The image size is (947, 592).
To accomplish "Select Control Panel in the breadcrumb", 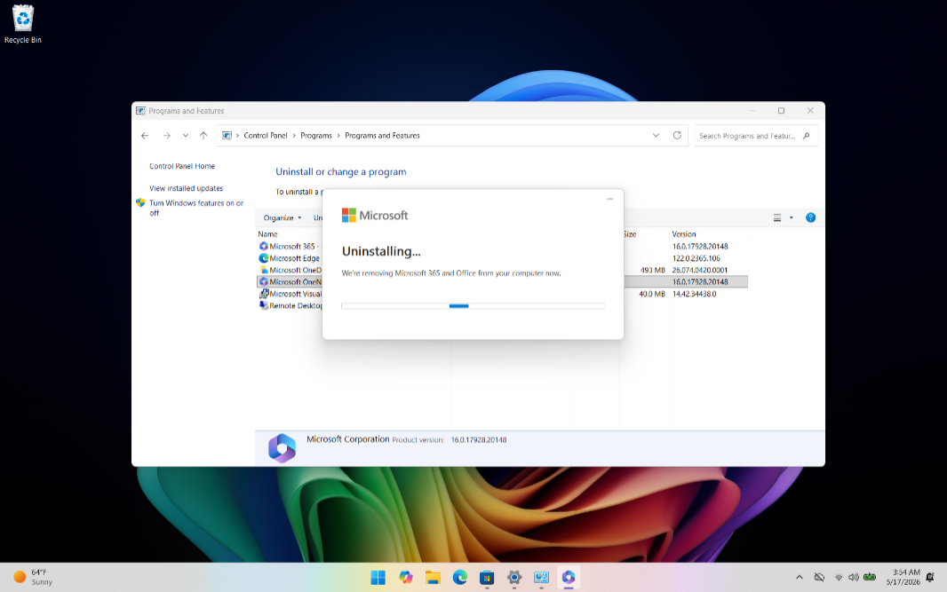I will [x=265, y=136].
